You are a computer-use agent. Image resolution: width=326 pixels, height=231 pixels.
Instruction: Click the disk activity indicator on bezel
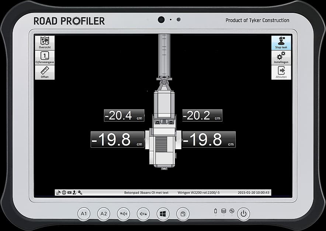tap(224, 211)
